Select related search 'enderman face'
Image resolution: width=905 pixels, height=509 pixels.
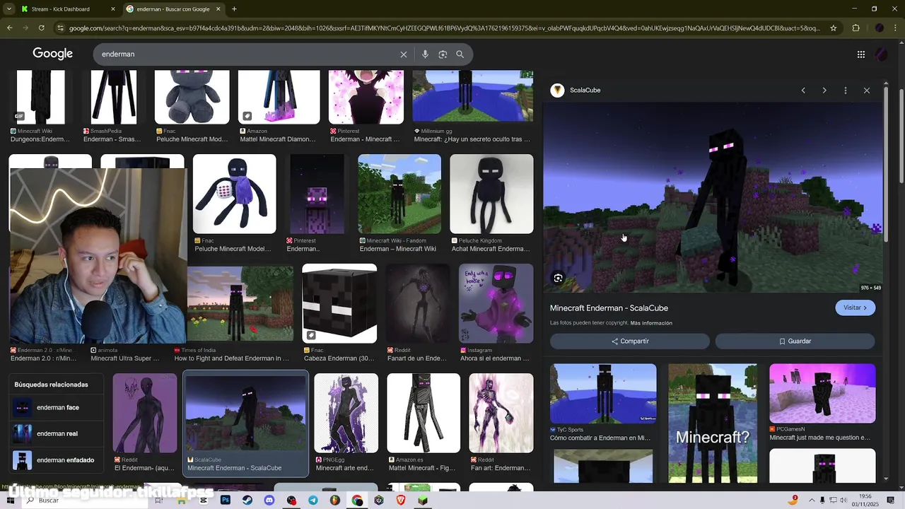click(x=57, y=408)
